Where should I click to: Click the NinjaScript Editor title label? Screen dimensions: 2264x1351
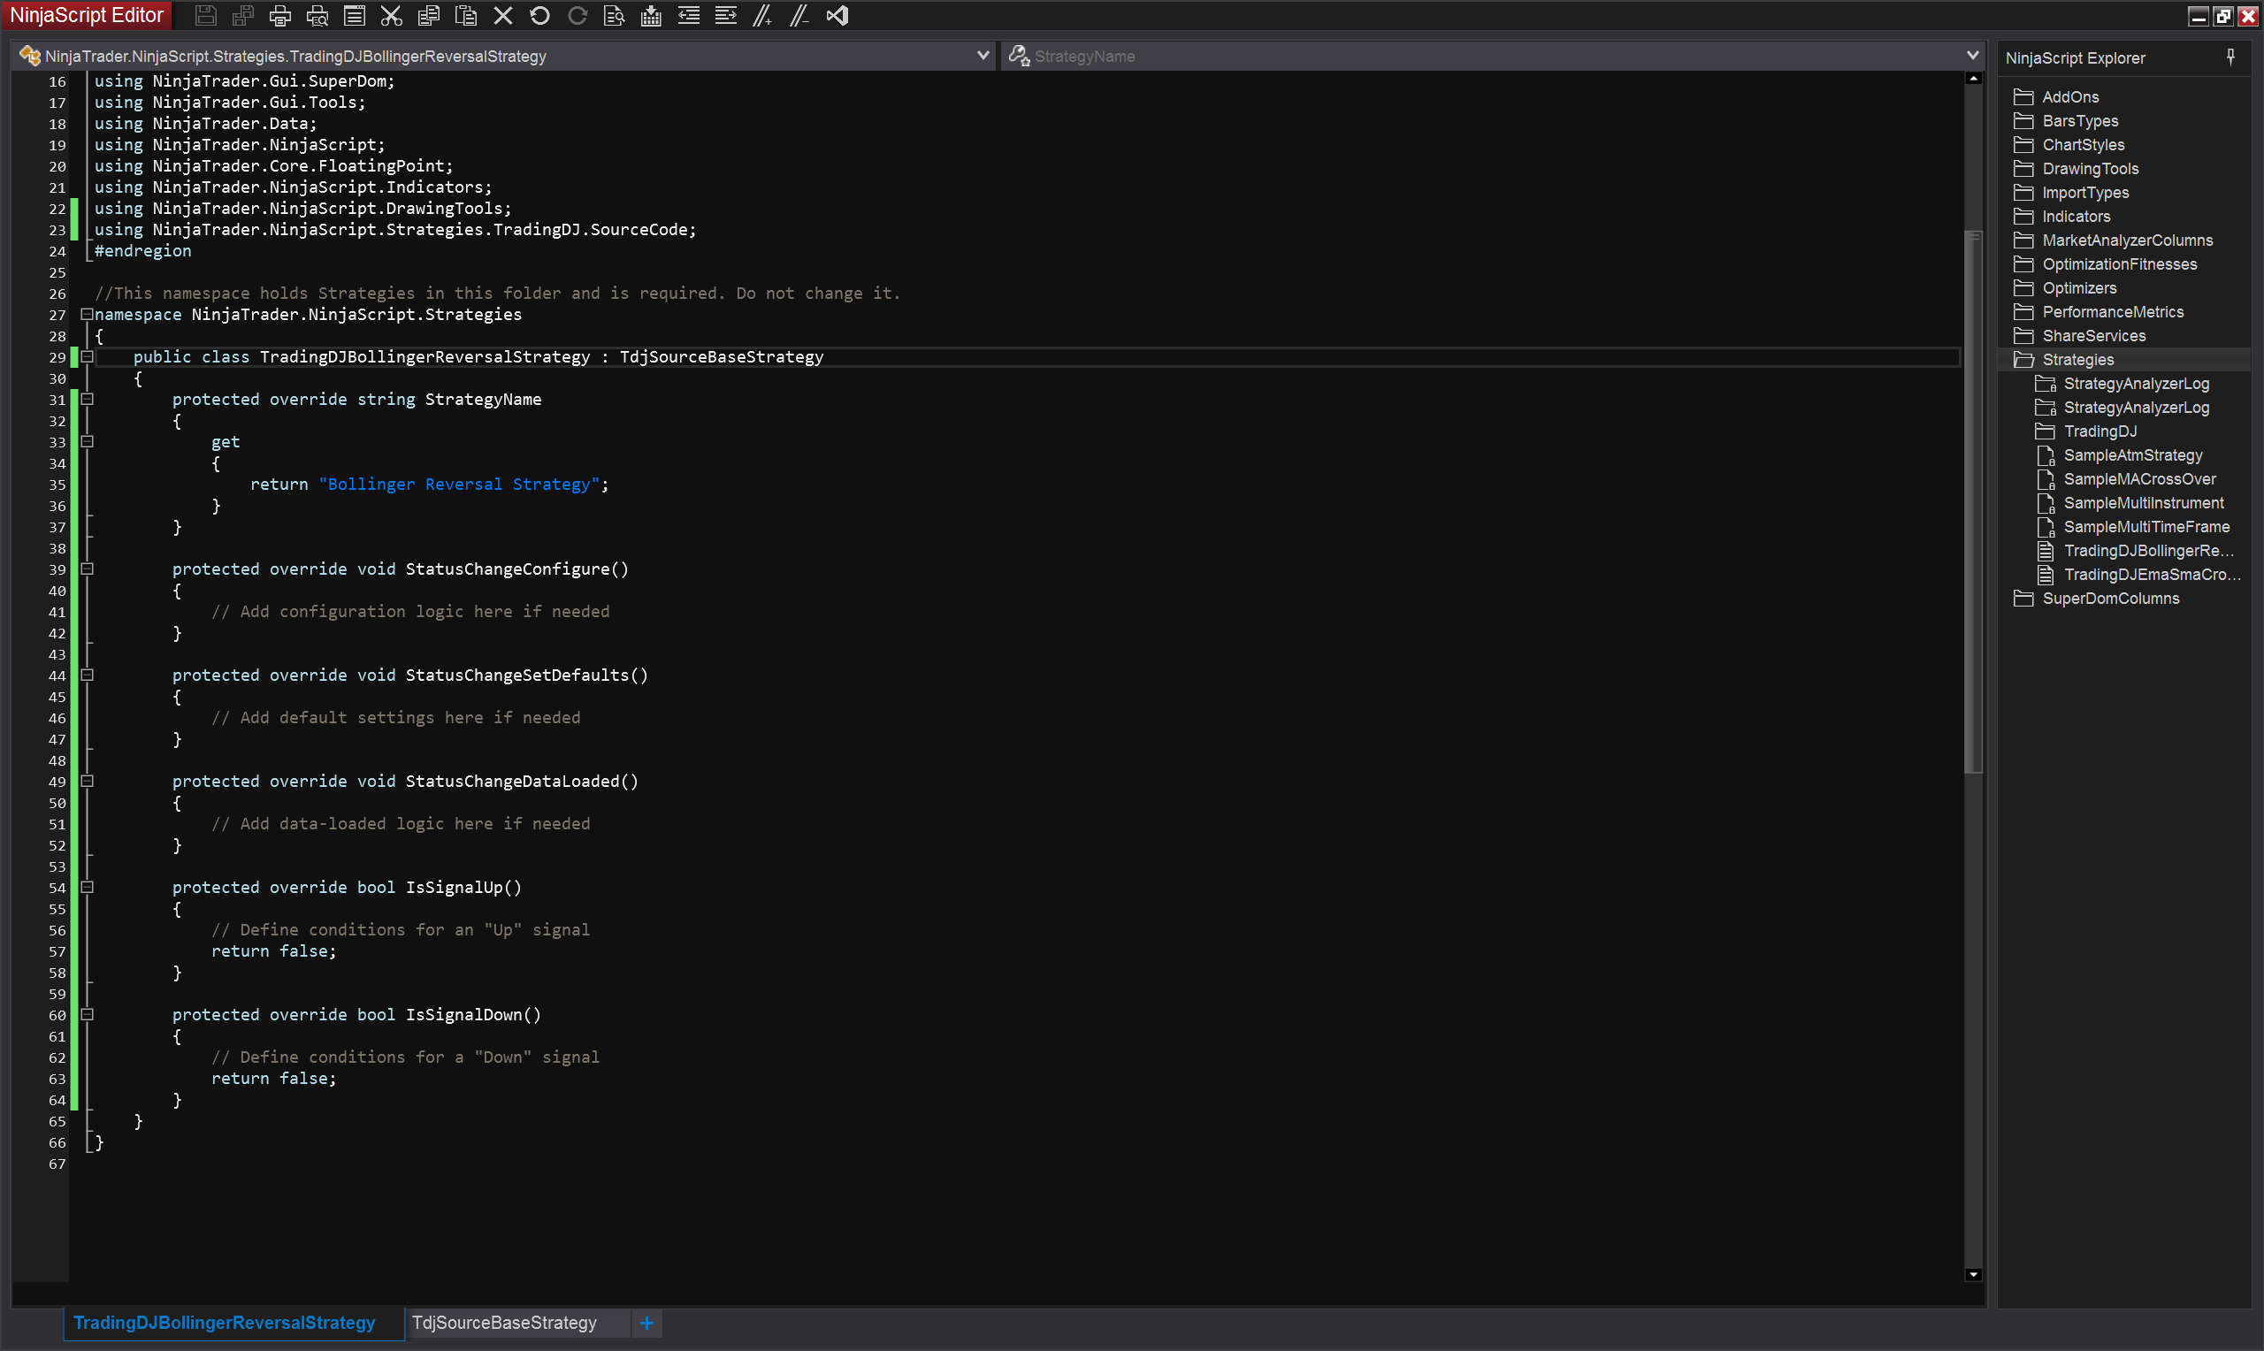[x=87, y=14]
